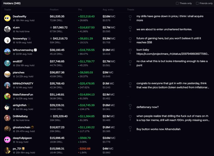The width and height of the screenshot is (214, 156).
Task: Click 'future of gaming here' thesis text
Action: tap(169, 40)
